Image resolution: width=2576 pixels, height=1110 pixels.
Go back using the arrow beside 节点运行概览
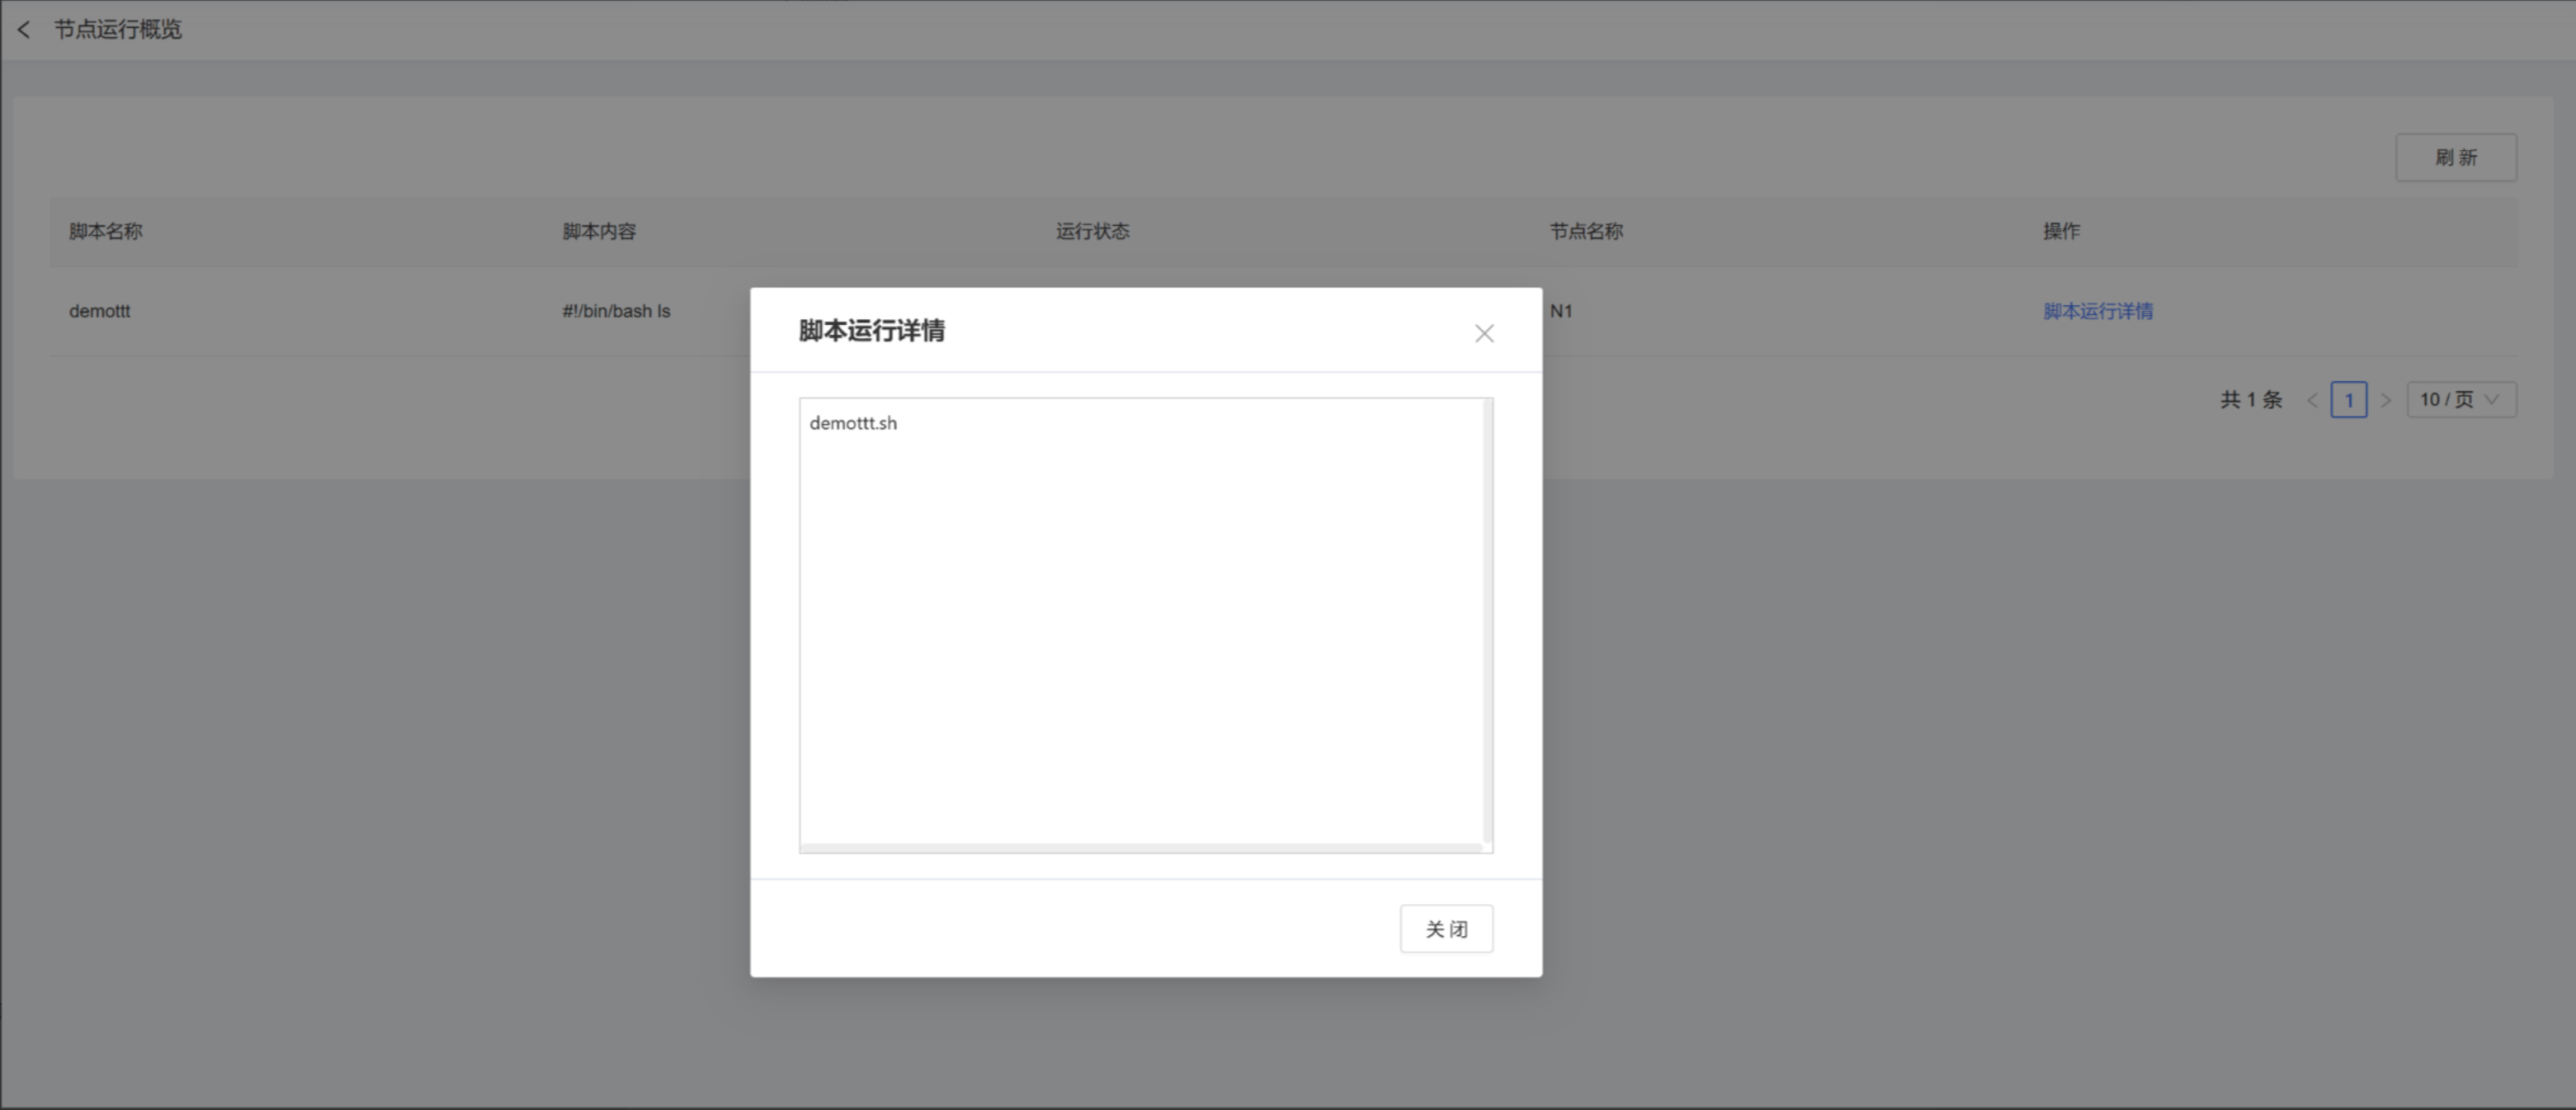(x=24, y=30)
